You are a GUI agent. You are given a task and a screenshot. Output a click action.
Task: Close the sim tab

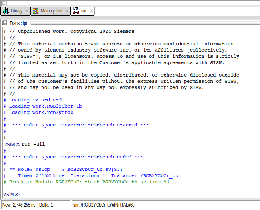92,11
